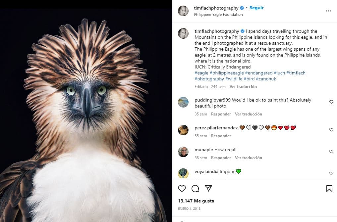Viewport: 337px width, 222px height.
Task: Like the post using the heart icon
Action: [182, 188]
